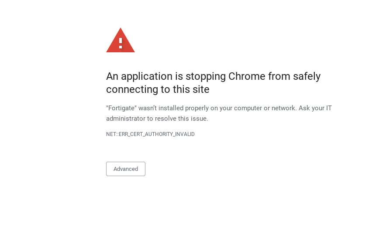Click the NET::ERR_CERT_AUTHORITY_INVALID error code
The width and height of the screenshot is (386, 238).
pos(150,134)
